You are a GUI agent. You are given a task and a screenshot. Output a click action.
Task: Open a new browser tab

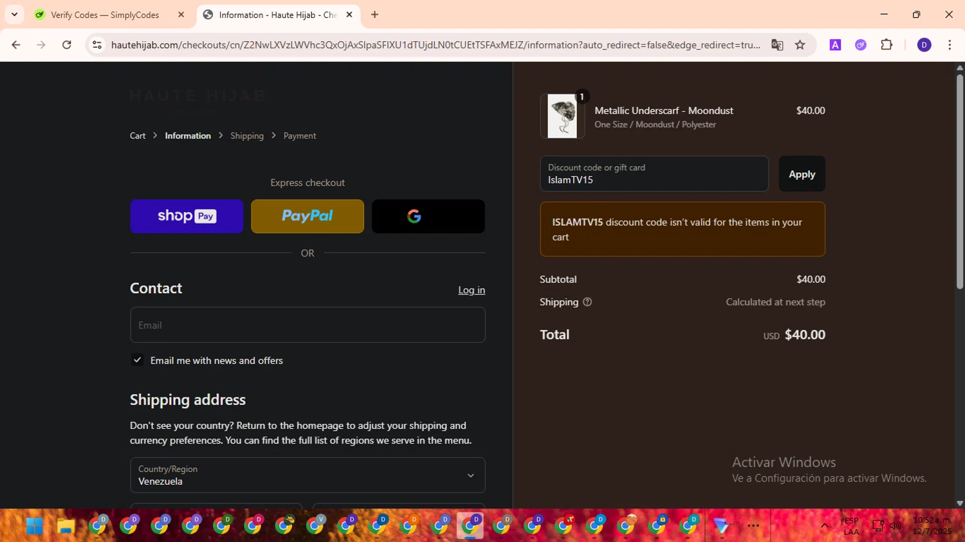[374, 15]
